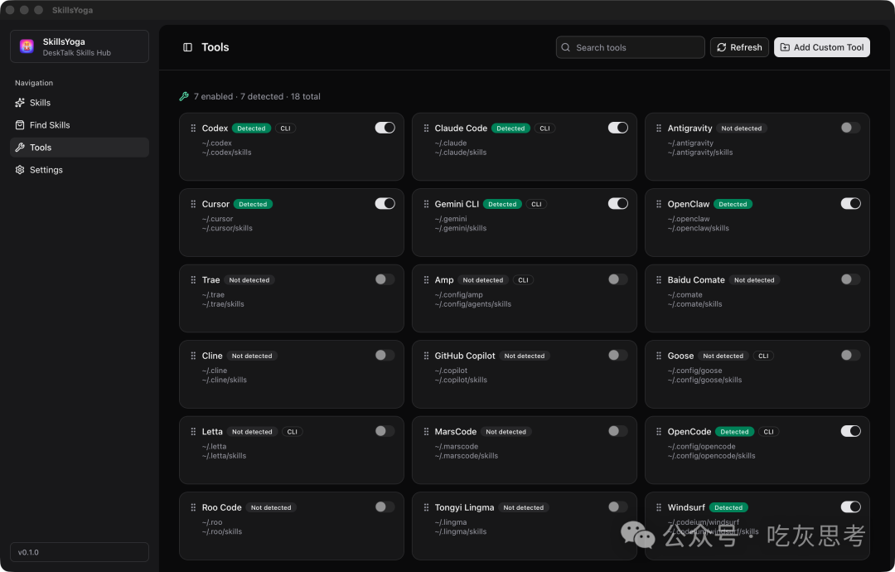Enable the Baidu Comate toggle
Image resolution: width=895 pixels, height=572 pixels.
(850, 279)
